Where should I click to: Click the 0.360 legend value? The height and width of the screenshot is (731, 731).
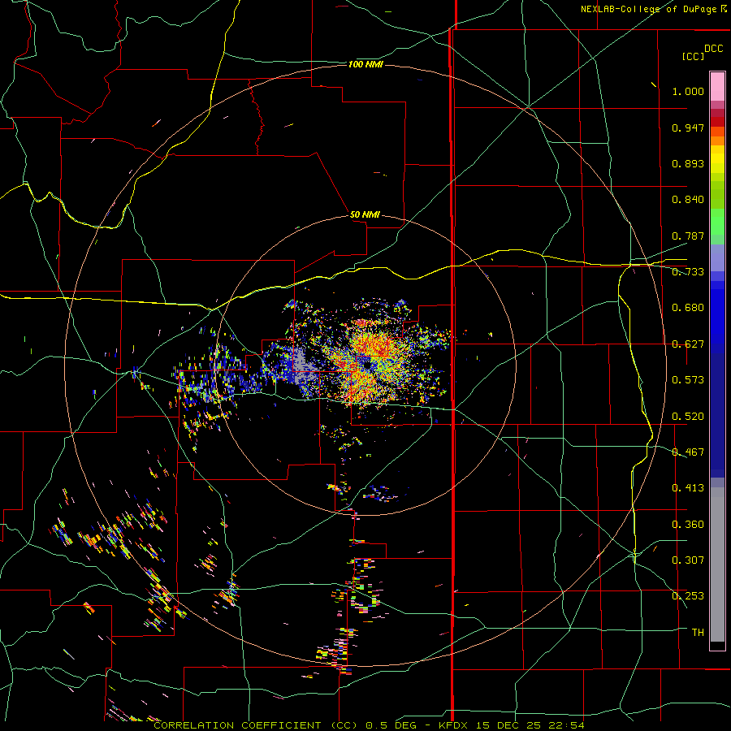[688, 525]
